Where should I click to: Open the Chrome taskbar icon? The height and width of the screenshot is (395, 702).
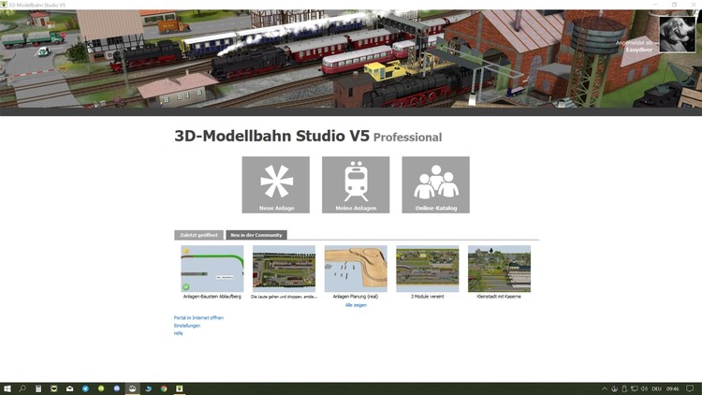pyautogui.click(x=164, y=388)
